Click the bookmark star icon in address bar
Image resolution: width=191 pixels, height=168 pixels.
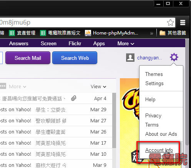click(x=171, y=23)
